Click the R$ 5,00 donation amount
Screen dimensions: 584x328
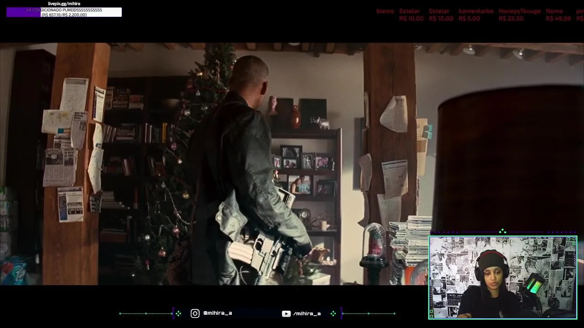(x=469, y=19)
